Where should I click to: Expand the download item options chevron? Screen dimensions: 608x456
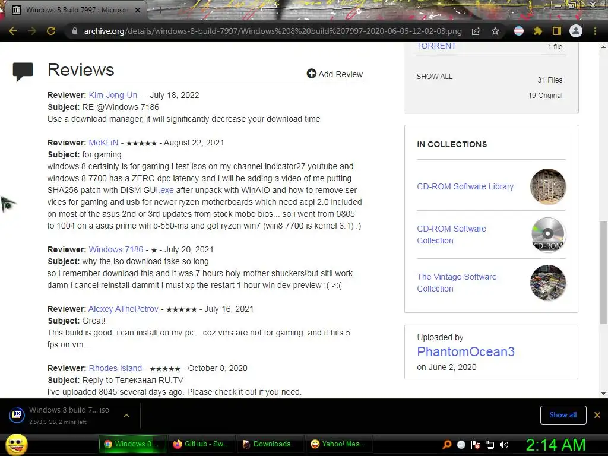point(126,415)
